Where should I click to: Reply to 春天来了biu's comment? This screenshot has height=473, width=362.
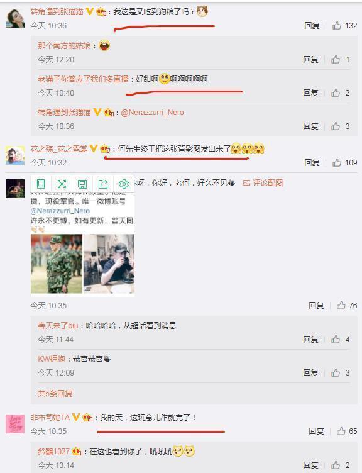pos(310,340)
